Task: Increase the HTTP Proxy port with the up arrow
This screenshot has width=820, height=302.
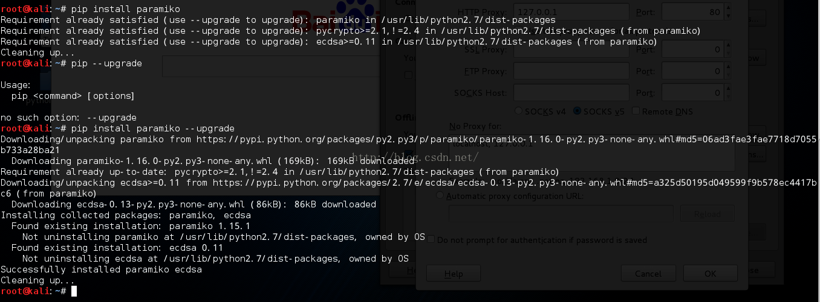Action: point(728,7)
